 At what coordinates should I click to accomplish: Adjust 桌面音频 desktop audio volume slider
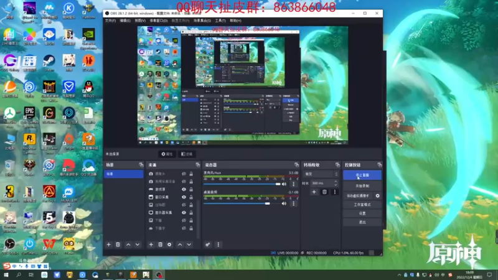click(242, 203)
